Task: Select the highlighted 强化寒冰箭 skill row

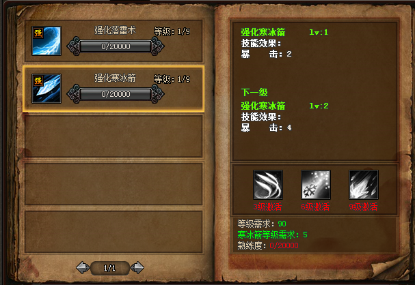Action: (113, 89)
